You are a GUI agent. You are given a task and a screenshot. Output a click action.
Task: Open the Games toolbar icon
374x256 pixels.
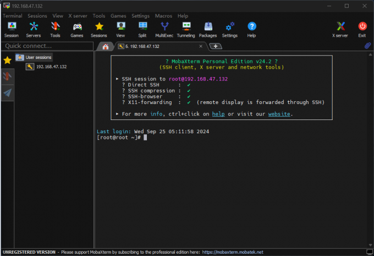[x=77, y=30]
